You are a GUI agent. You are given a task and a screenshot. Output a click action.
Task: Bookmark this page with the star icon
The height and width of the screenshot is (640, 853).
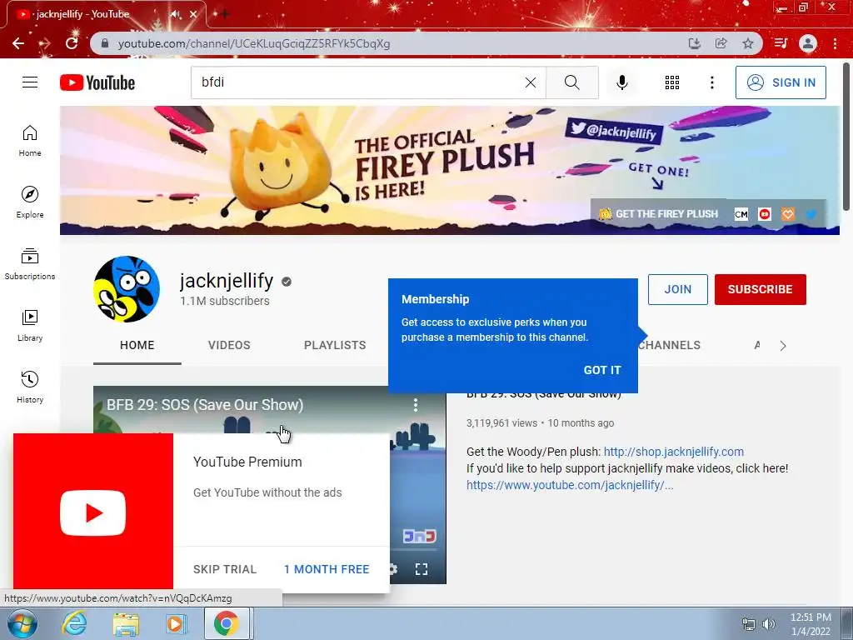pos(748,43)
